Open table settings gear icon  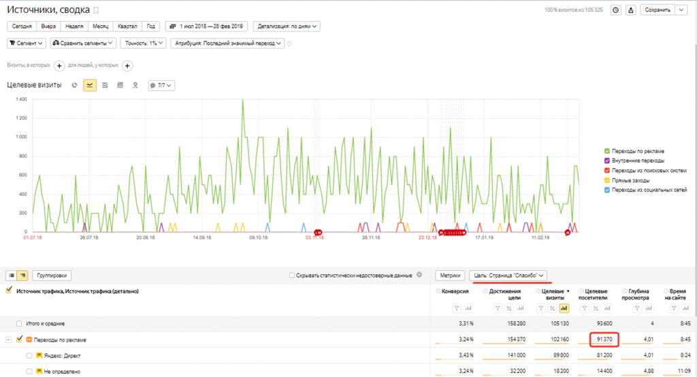click(x=419, y=275)
